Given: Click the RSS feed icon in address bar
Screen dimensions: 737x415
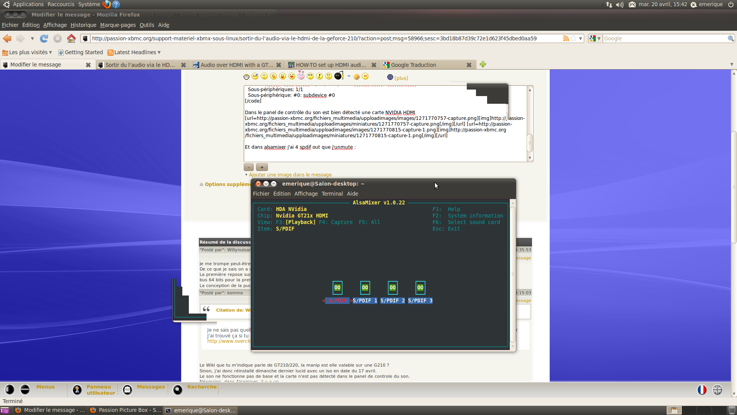Looking at the screenshot, I should point(565,38).
